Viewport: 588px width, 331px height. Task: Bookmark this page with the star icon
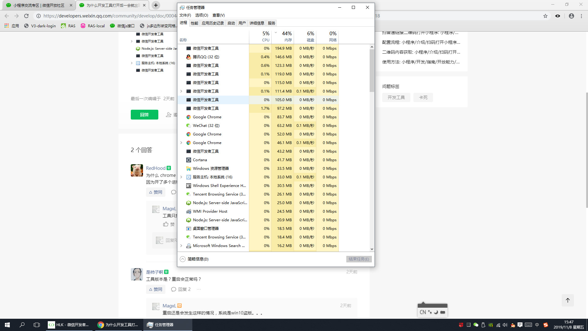pyautogui.click(x=545, y=16)
